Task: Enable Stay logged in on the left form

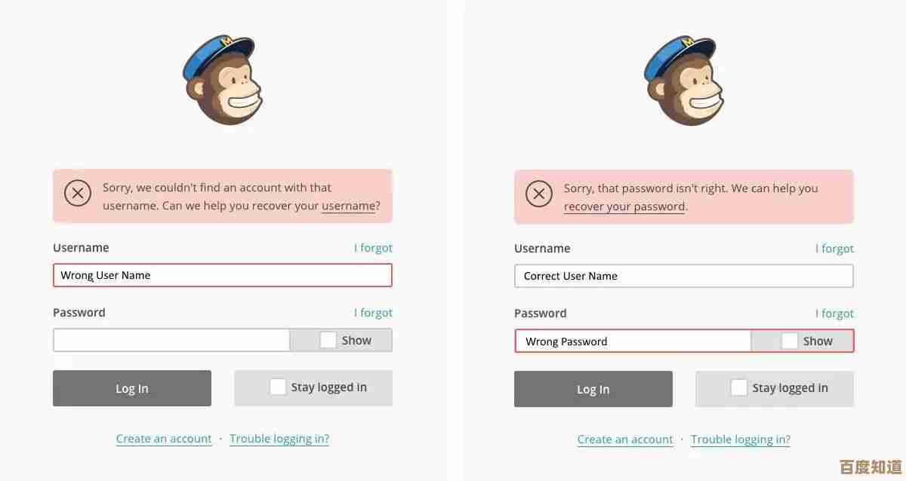Action: (x=278, y=387)
